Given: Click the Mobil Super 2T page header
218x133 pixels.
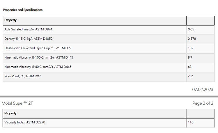Looking at the screenshot, I should 17,103.
